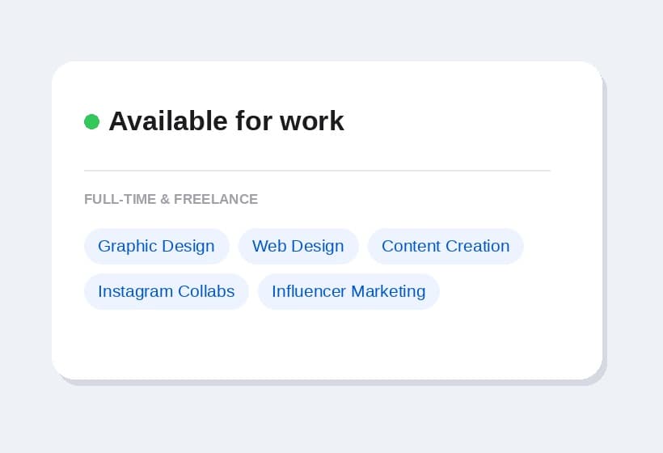Open the Content Creation tag

pyautogui.click(x=446, y=246)
